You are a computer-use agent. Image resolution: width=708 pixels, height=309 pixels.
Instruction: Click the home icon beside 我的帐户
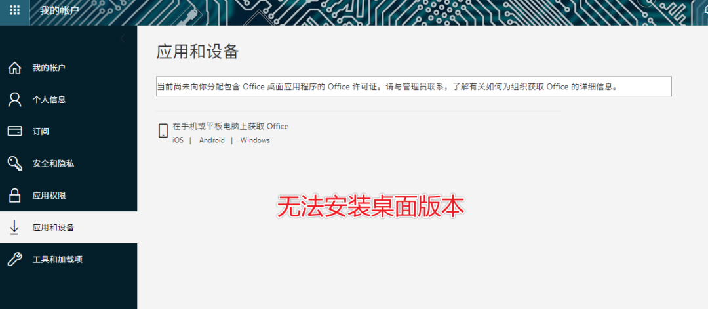[x=15, y=68]
